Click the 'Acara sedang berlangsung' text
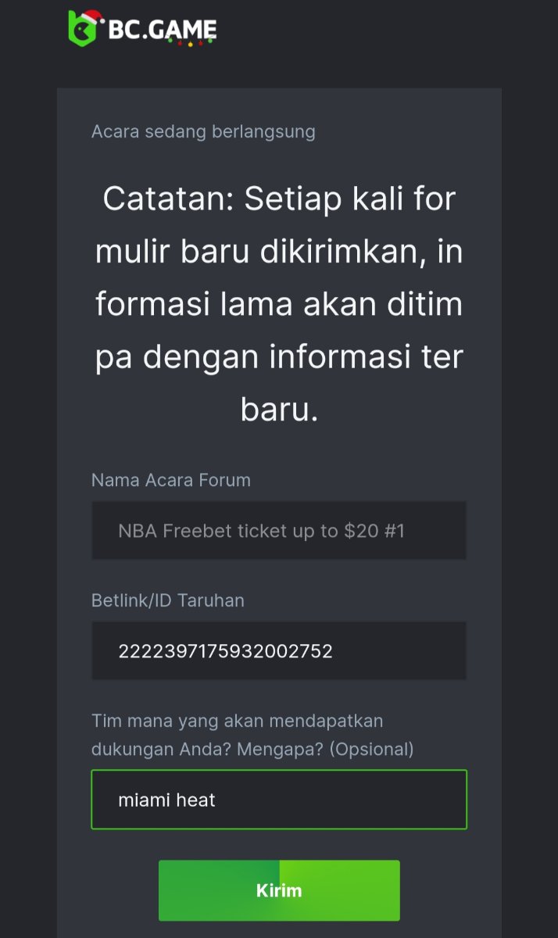558x938 pixels. click(203, 131)
